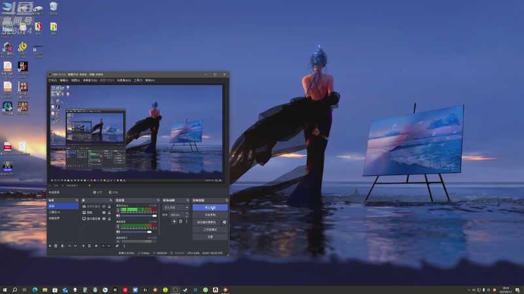Remove selected source with trash icon in Sources panel
This screenshot has height=294, width=524.
point(89,246)
